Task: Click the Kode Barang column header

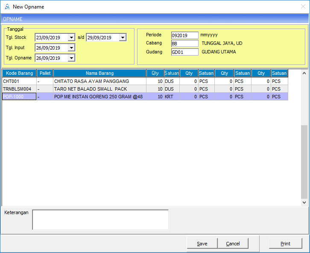Action: [19, 73]
